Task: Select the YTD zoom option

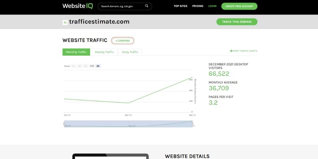Action: 92,66
